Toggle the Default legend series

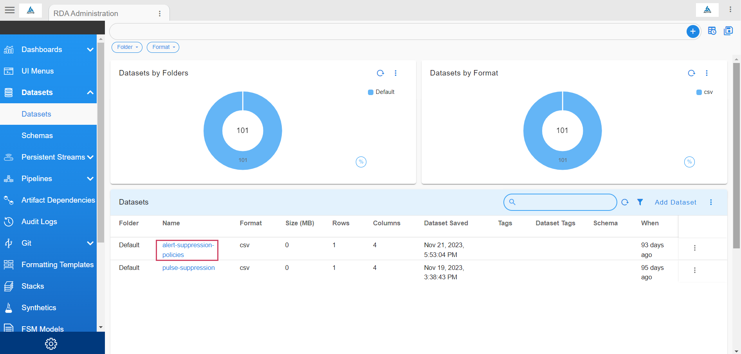tap(381, 92)
